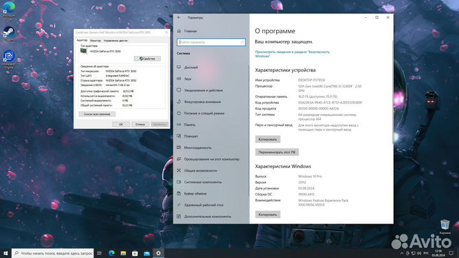
Task: Click the Windows Start button
Action: click(x=6, y=253)
